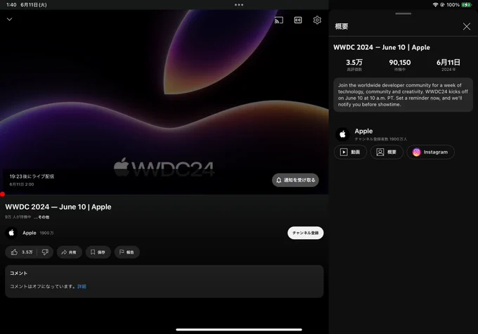This screenshot has width=478, height=334.
Task: Tap the 通知を受け取る notification bell button
Action: coord(295,180)
